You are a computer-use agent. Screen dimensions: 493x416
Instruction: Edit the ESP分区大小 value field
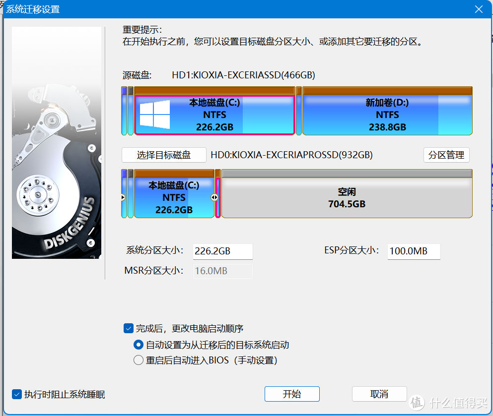(x=414, y=251)
